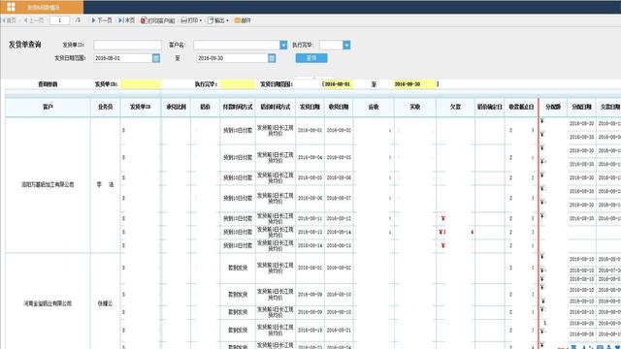Open calendar picker for start date 2016-08-01
621x349 pixels.
(156, 58)
